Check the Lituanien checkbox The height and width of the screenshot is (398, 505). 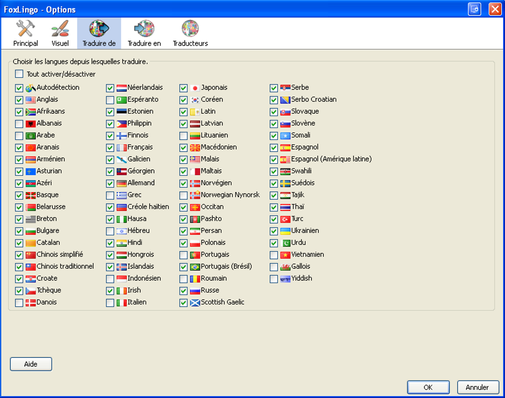pyautogui.click(x=183, y=135)
